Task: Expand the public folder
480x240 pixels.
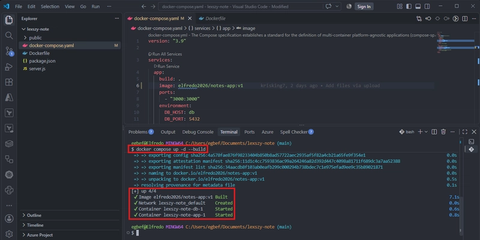Action: pos(70,38)
